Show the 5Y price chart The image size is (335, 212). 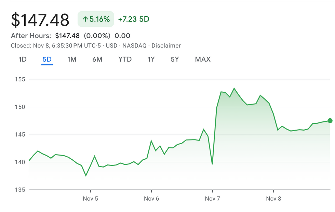coord(175,59)
